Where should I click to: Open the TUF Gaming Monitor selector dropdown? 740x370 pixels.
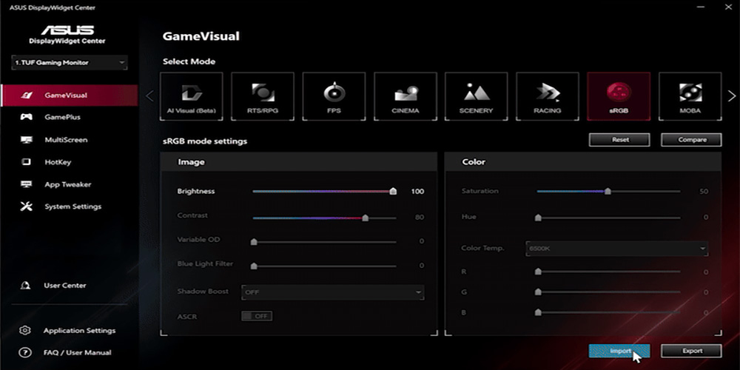point(70,63)
